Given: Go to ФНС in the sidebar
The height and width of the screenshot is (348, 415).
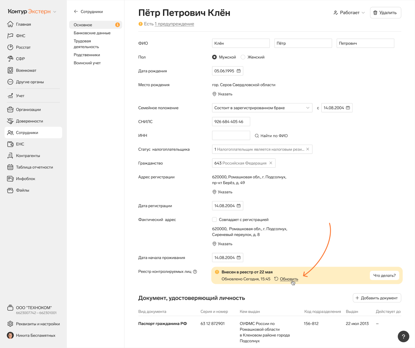Looking at the screenshot, I should (20, 36).
